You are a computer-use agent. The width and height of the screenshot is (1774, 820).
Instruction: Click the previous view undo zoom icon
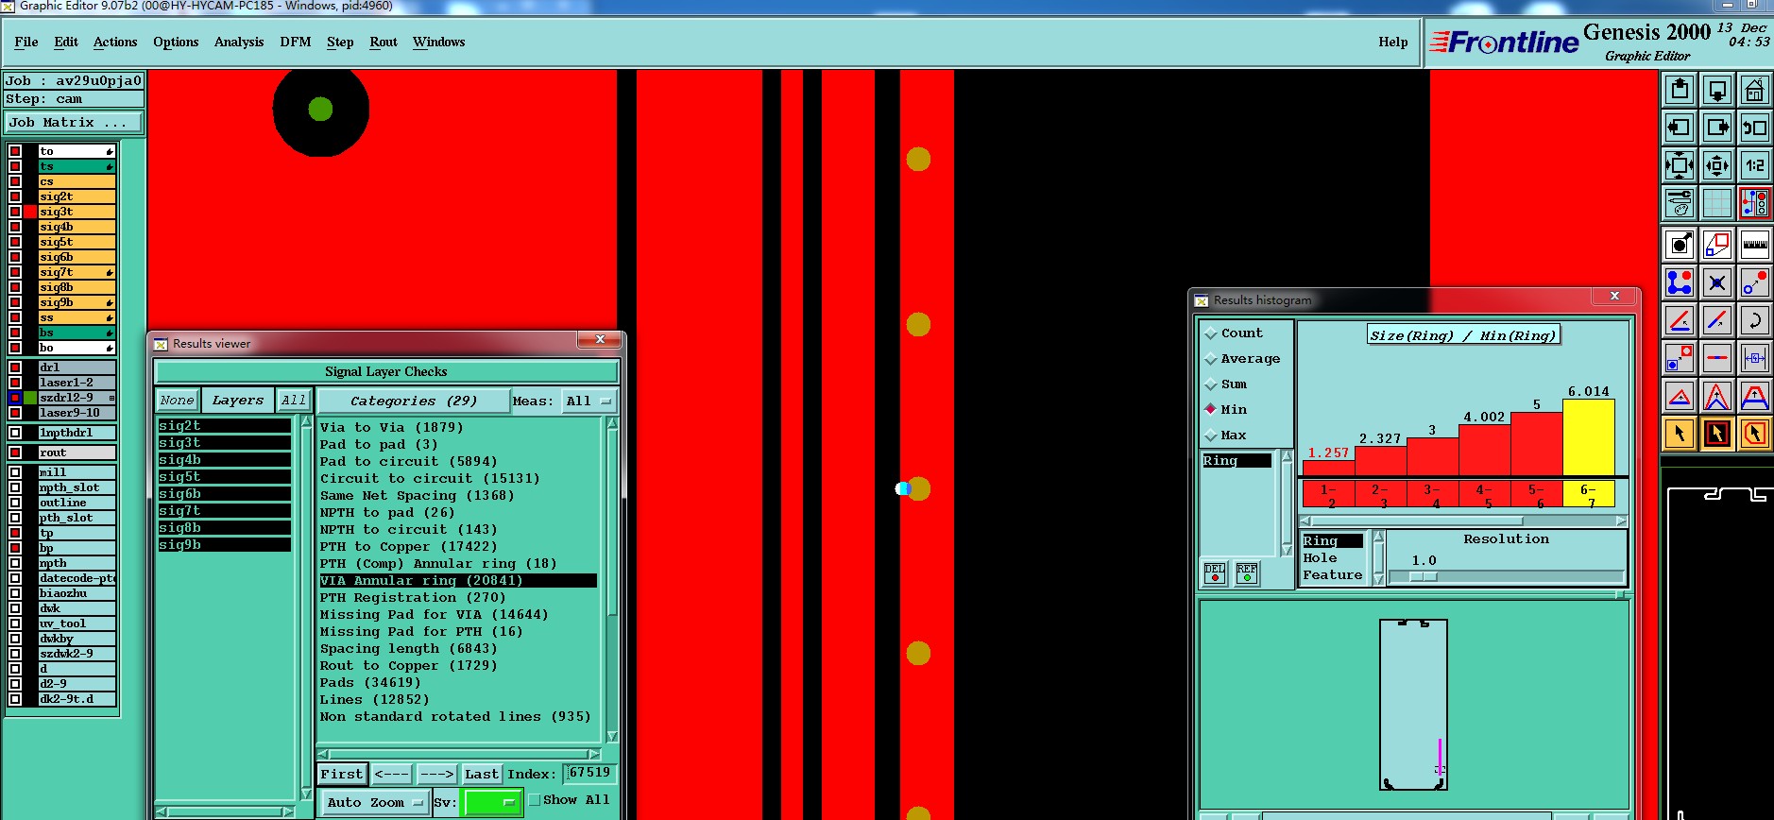tap(1755, 128)
